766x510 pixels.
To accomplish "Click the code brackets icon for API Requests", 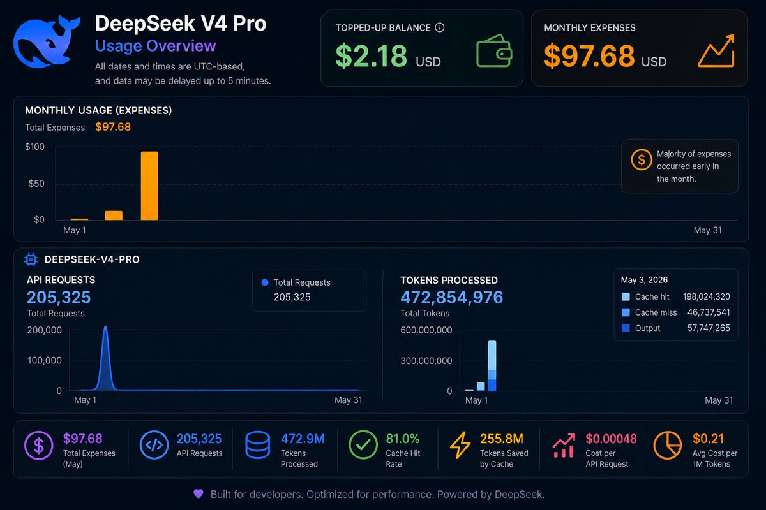I will (x=154, y=446).
